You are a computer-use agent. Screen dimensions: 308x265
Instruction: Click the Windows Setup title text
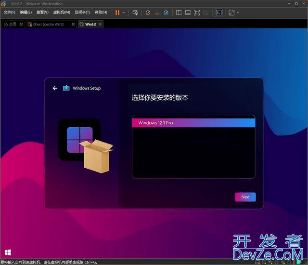click(x=87, y=88)
